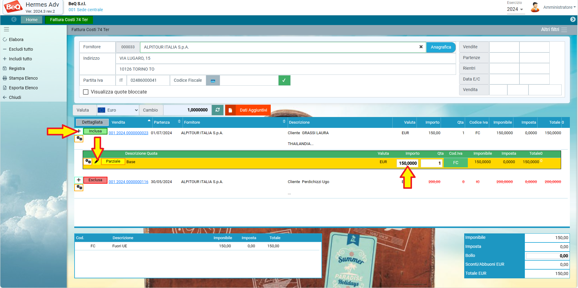Image resolution: width=578 pixels, height=288 pixels.
Task: Edit the Base quota with the pencil icon
Action: pyautogui.click(x=97, y=162)
